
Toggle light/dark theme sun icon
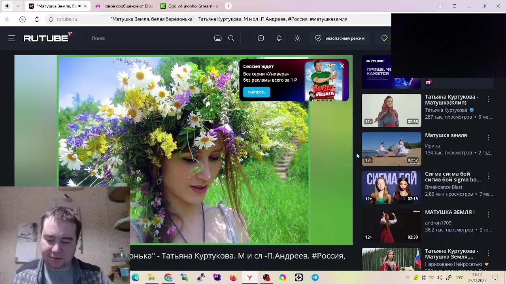point(298,38)
